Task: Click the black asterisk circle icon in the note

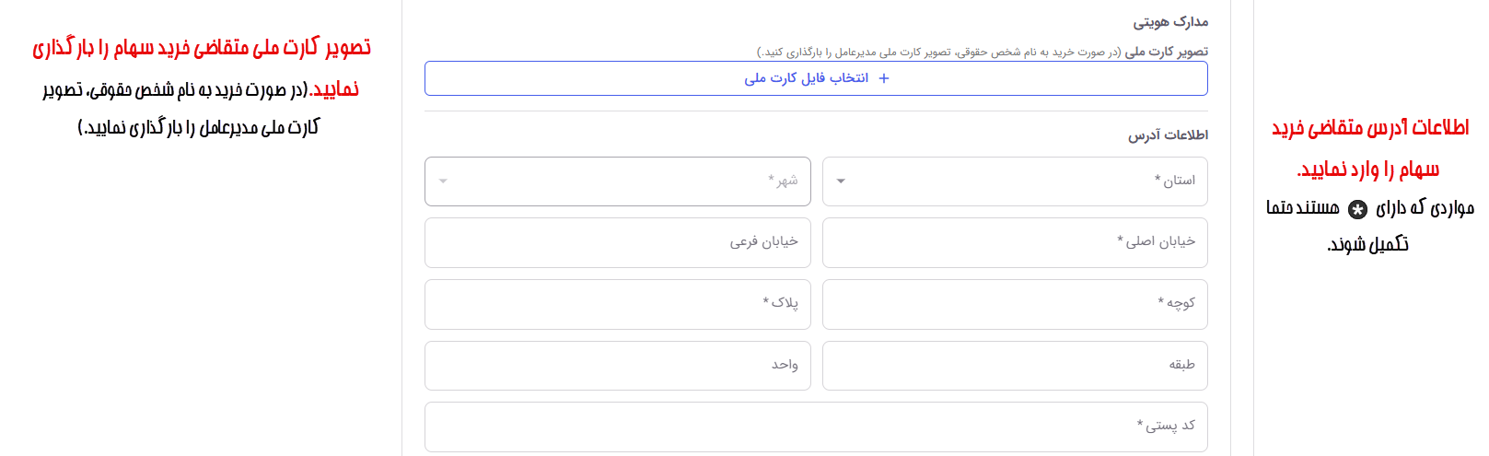Action: (x=1357, y=209)
